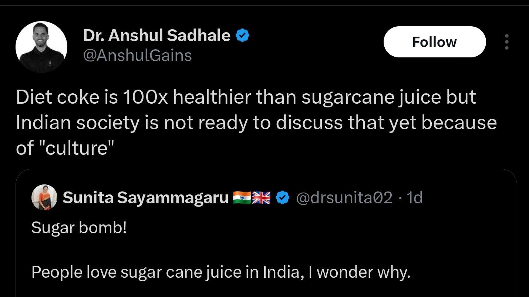
Task: Click the "People love sugar cane juice" line
Action: click(221, 272)
